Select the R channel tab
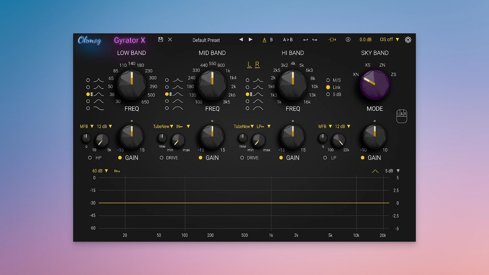Viewport: 489px width, 275px height. click(257, 64)
